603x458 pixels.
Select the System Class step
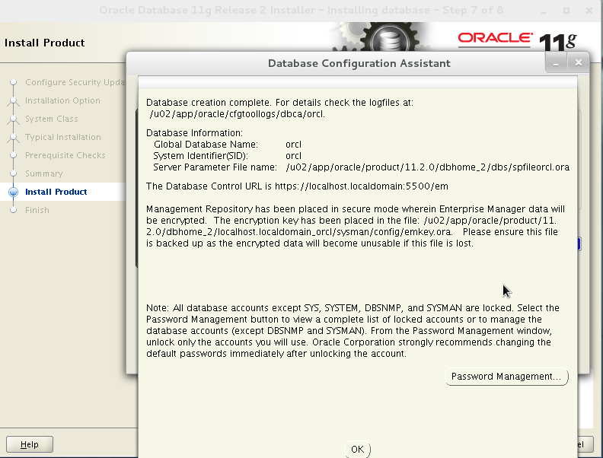(52, 119)
